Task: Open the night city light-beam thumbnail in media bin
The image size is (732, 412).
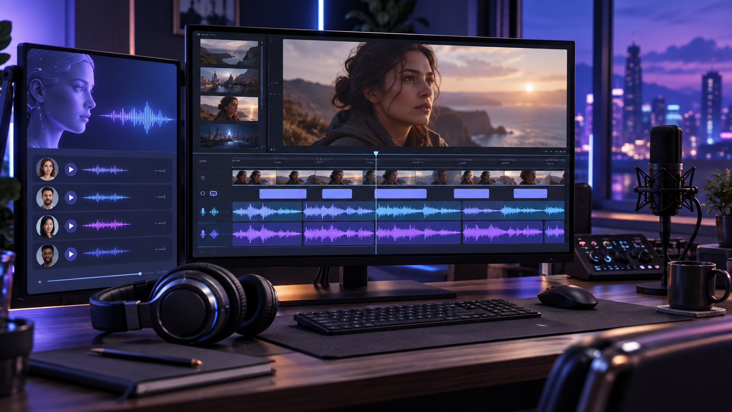Action: point(229,136)
